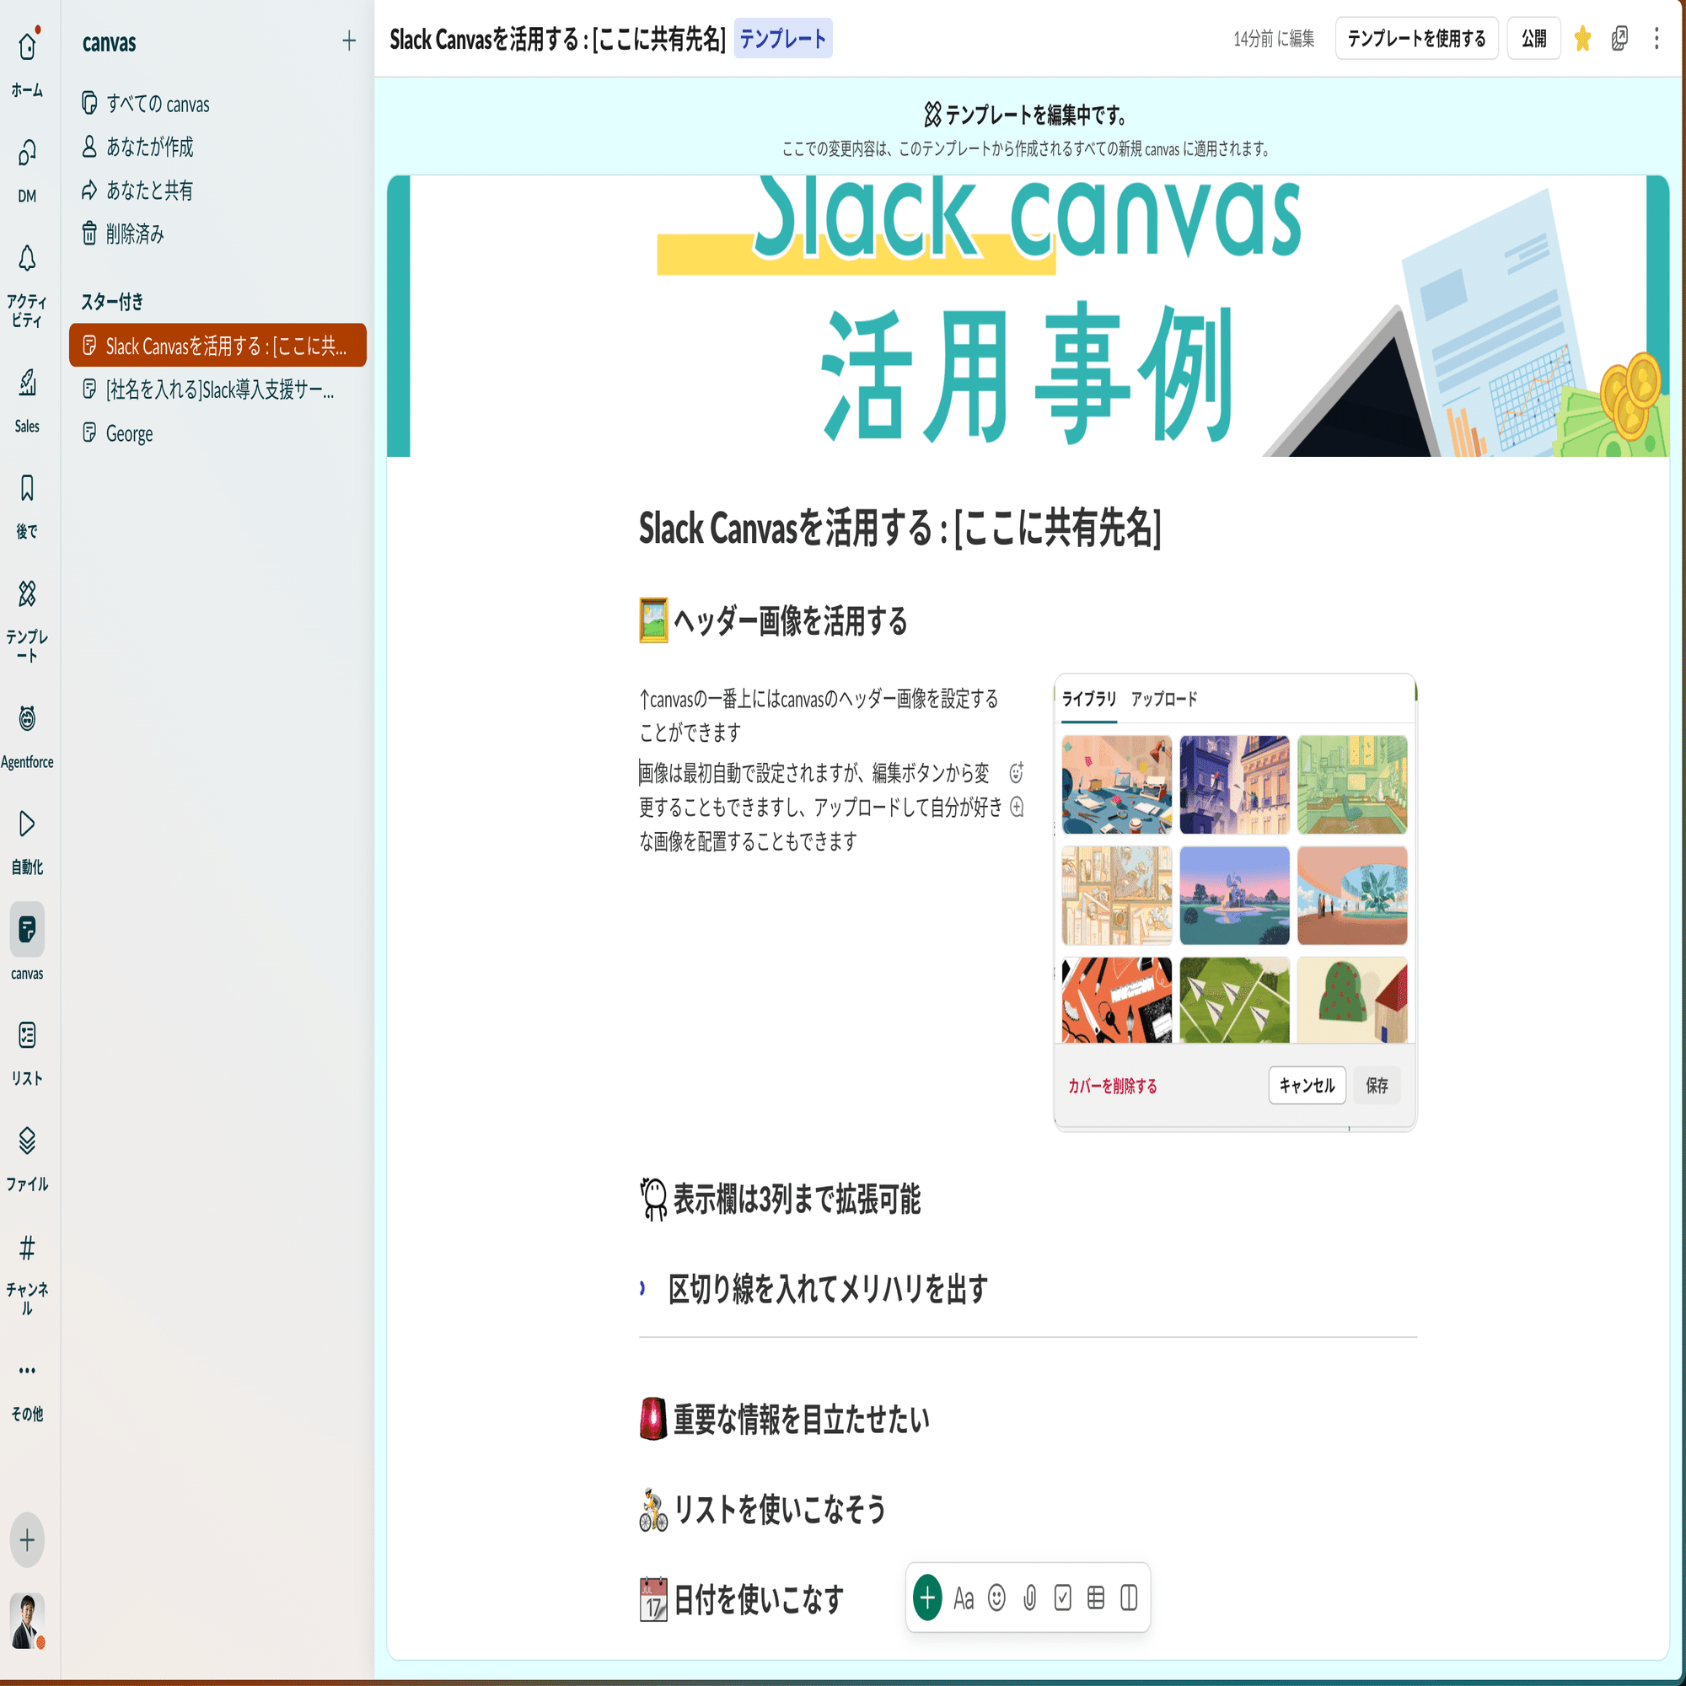Switch to the アップロード tab

point(1164,698)
